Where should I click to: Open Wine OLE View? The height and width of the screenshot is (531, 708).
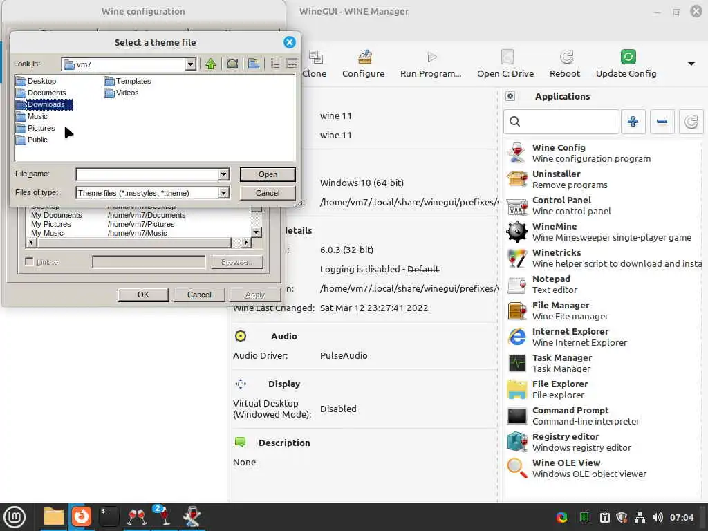click(x=603, y=468)
